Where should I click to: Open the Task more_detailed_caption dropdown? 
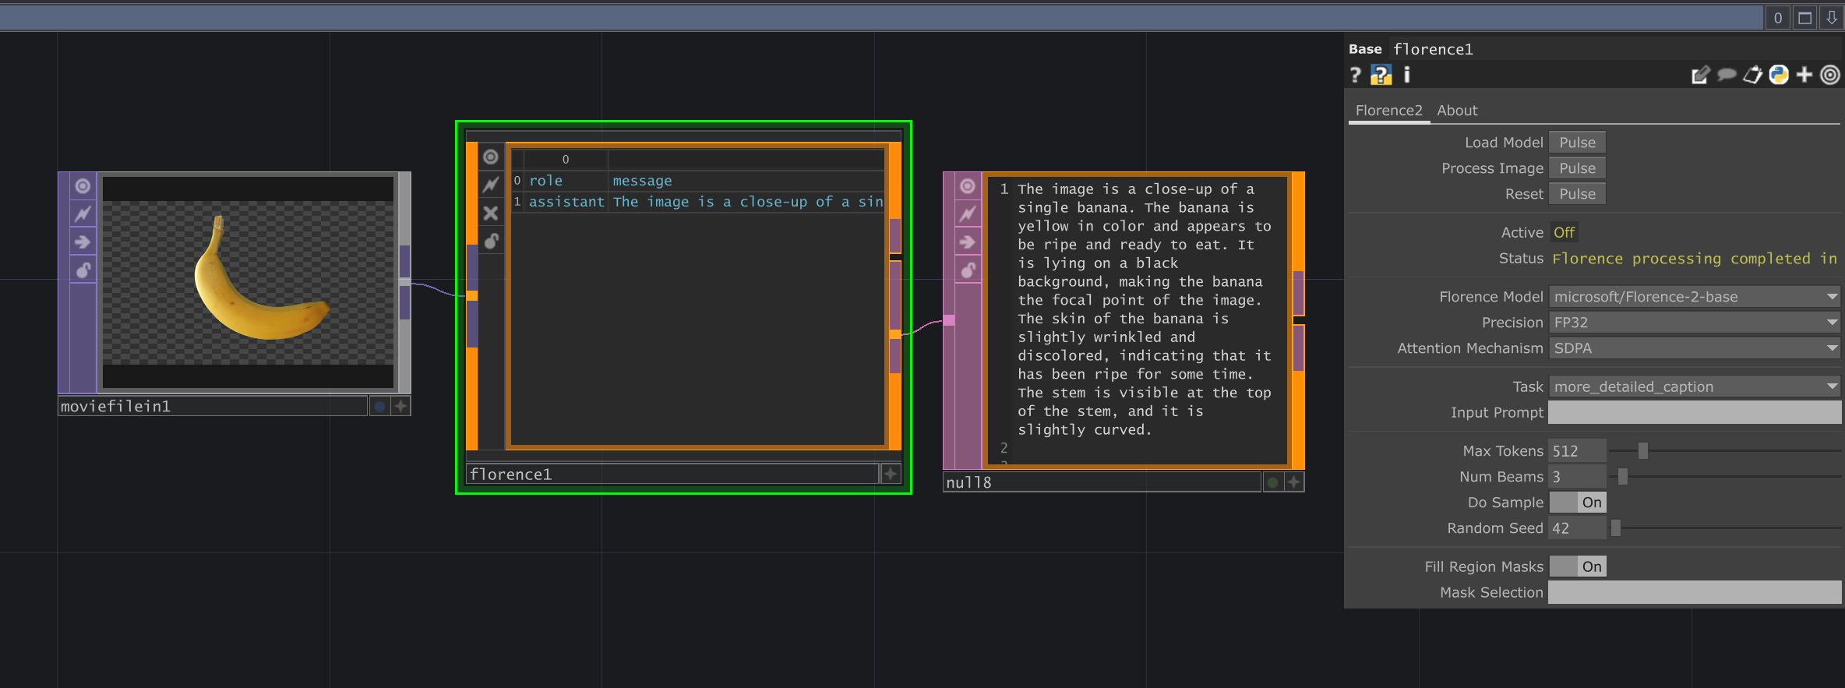click(1694, 386)
